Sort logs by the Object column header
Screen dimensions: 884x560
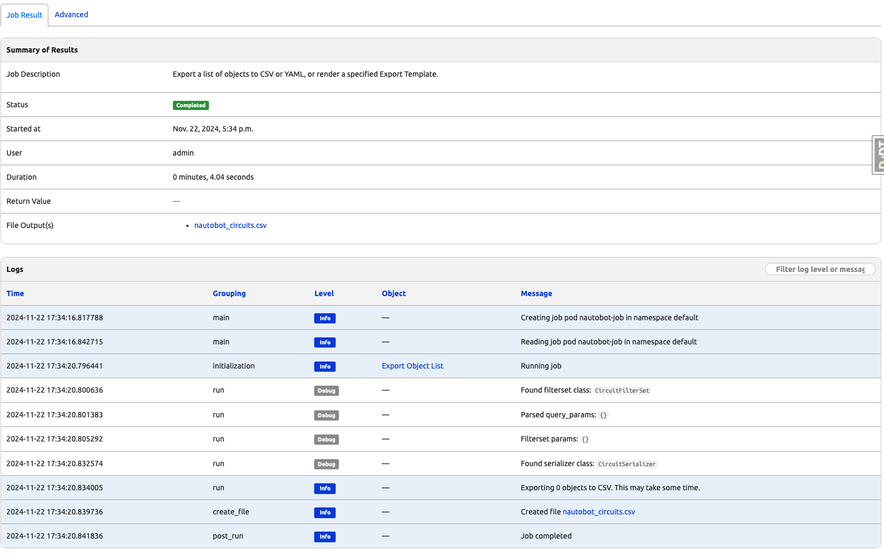394,293
